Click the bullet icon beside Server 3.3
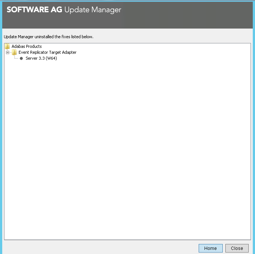The height and width of the screenshot is (254, 255). 21,58
